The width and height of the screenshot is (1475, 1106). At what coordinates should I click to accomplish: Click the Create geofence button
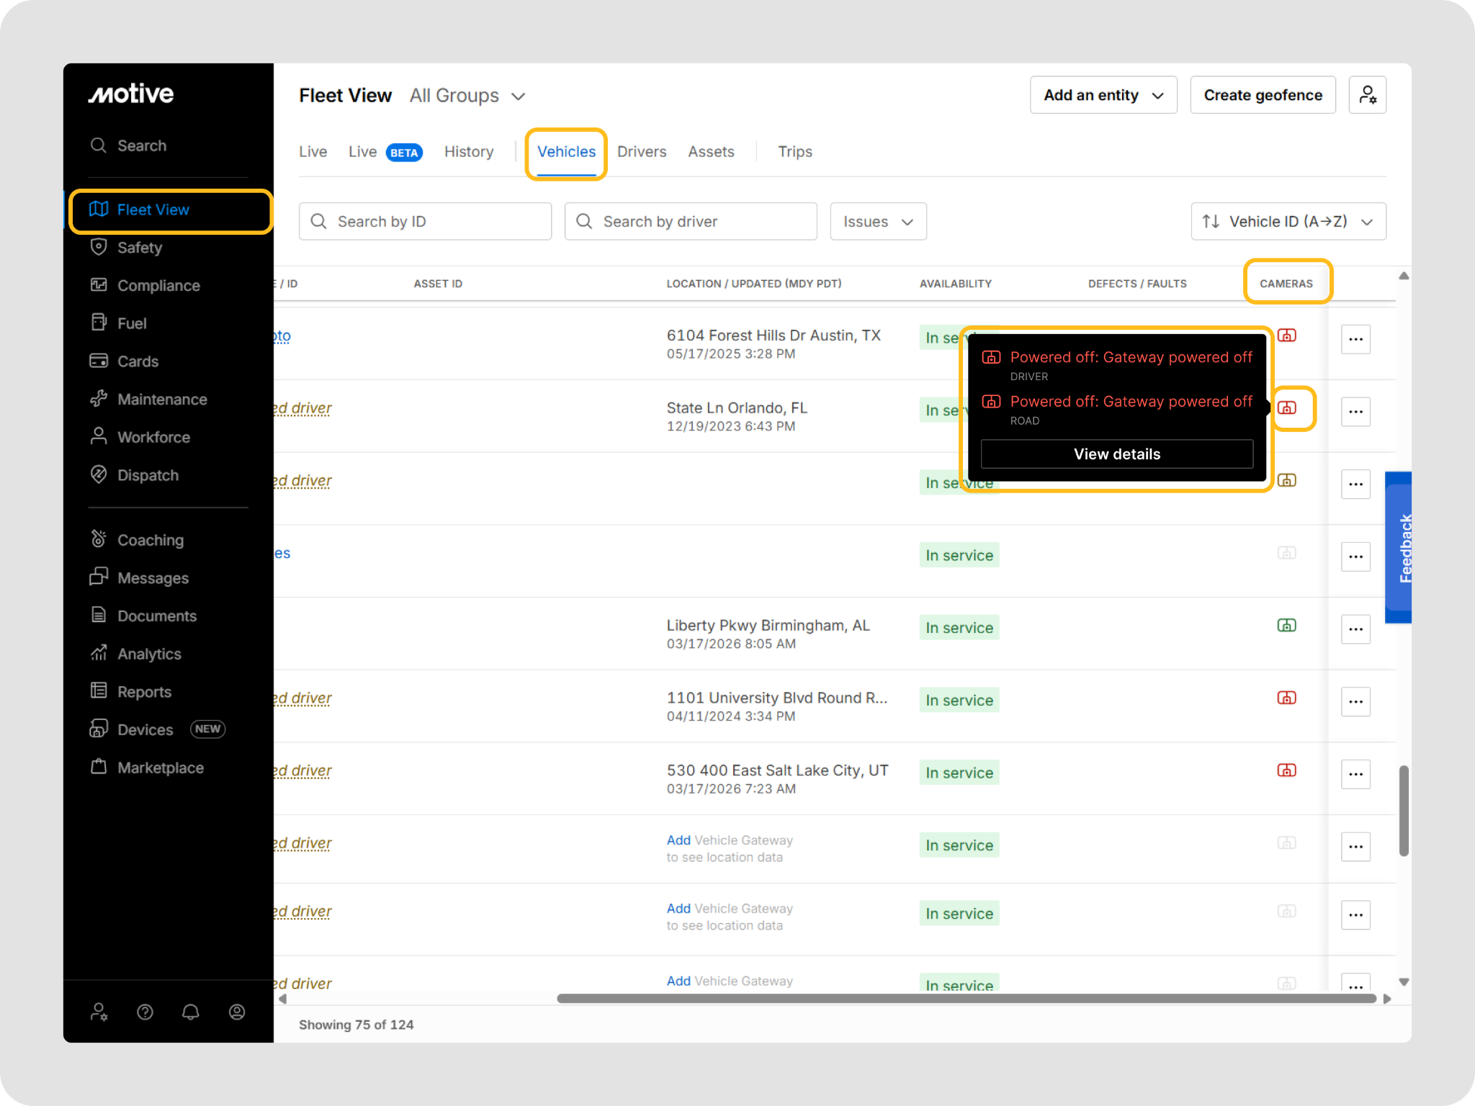pos(1263,95)
